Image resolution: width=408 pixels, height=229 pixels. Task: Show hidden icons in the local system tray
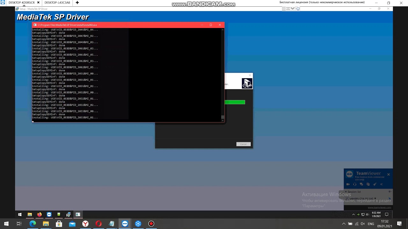344,224
